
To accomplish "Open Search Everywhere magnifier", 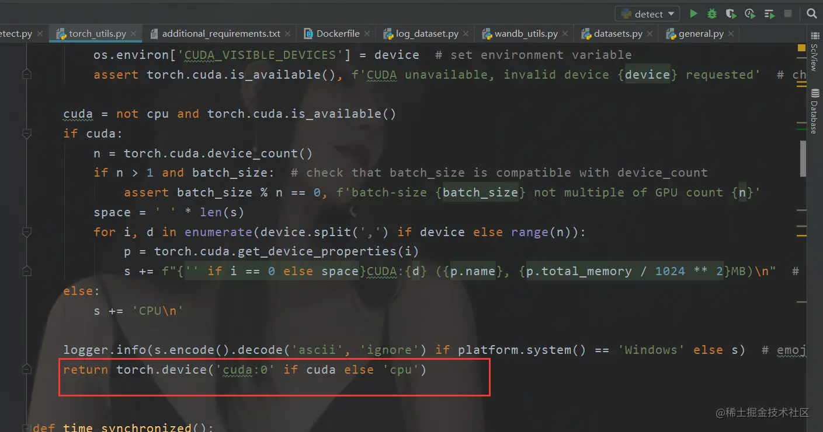I will [811, 13].
